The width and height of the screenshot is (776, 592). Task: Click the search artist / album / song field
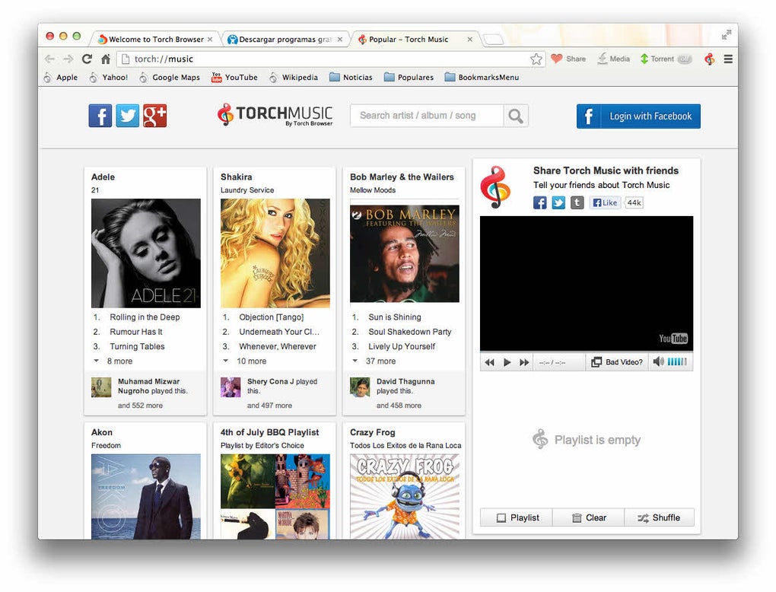pos(427,116)
